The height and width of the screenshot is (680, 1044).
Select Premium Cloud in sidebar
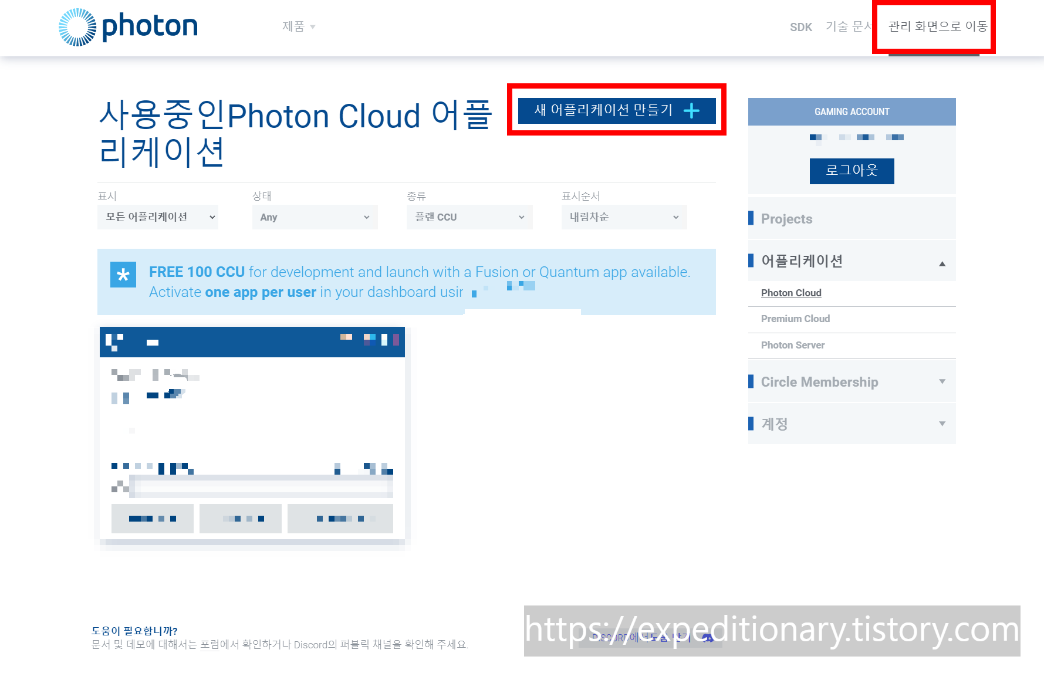pyautogui.click(x=795, y=319)
